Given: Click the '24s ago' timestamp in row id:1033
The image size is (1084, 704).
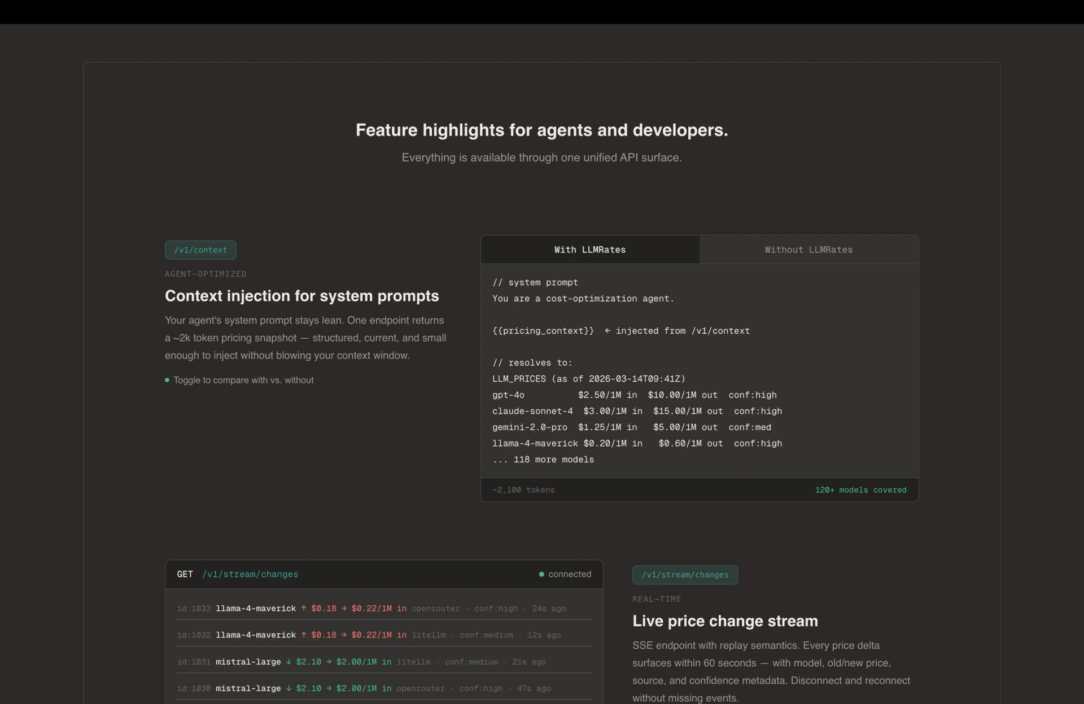Looking at the screenshot, I should pos(549,609).
